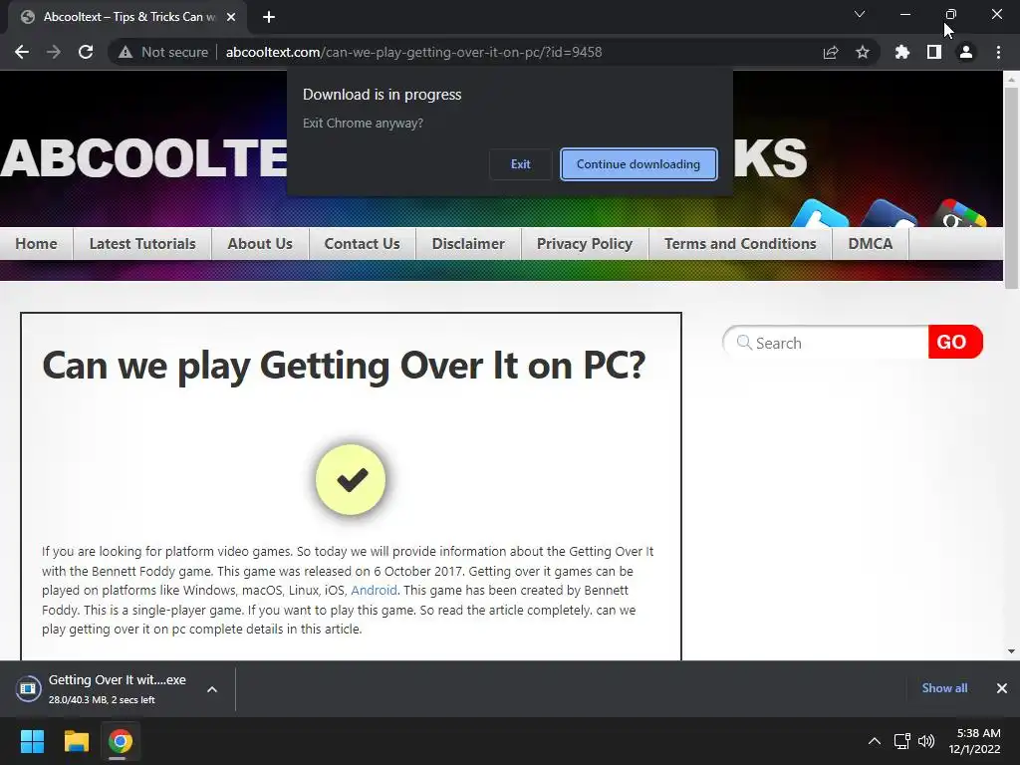Viewport: 1020px width, 765px height.
Task: Open the Extensions puzzle icon
Action: pyautogui.click(x=902, y=52)
